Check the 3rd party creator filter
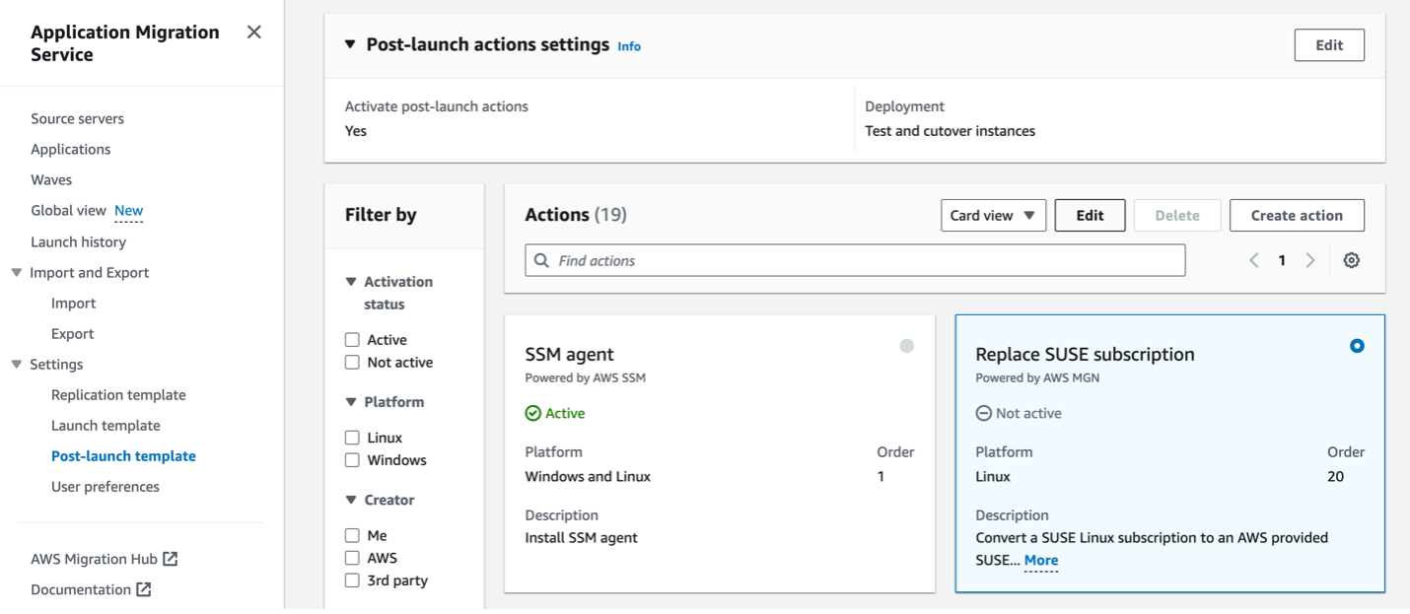The height and width of the screenshot is (614, 1410). click(x=352, y=580)
